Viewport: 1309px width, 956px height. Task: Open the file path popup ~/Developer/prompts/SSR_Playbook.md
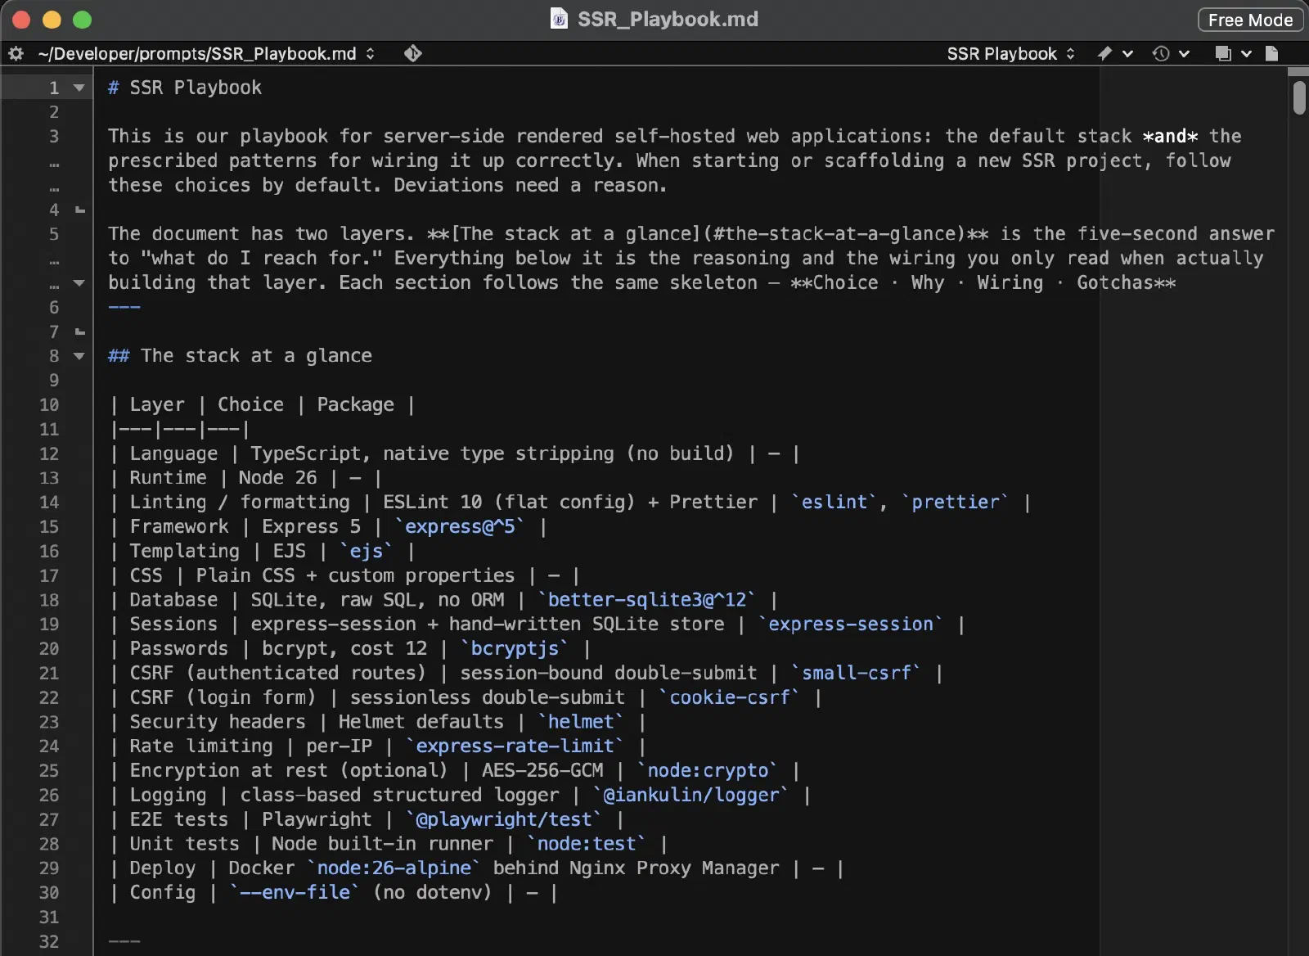point(205,54)
